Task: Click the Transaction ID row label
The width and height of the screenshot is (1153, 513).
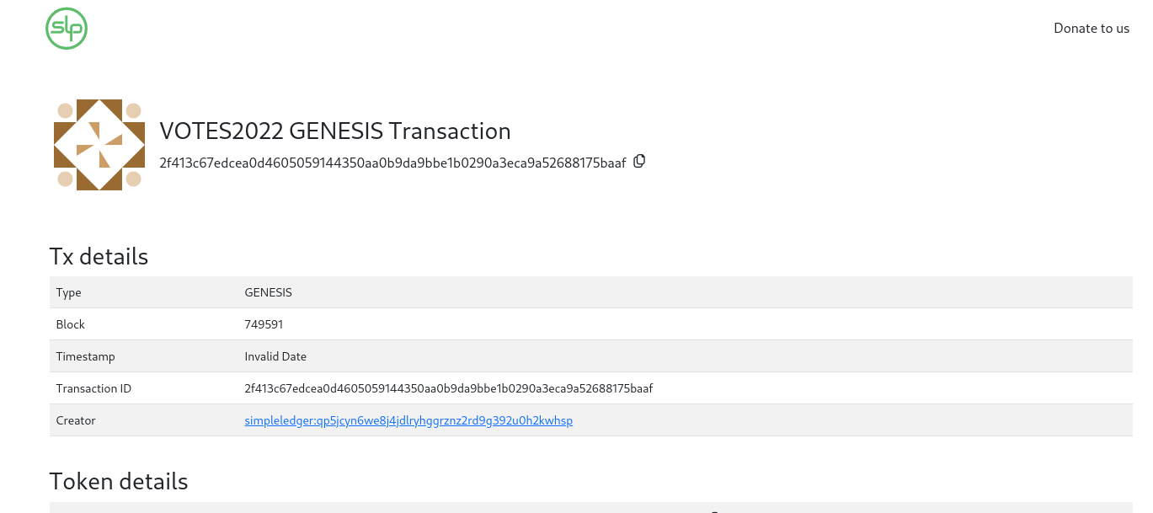Action: (93, 388)
